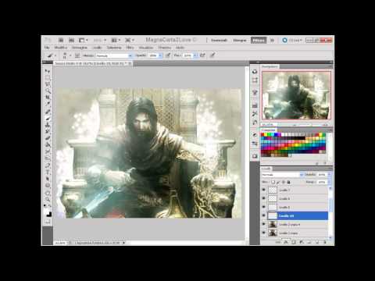The width and height of the screenshot is (375, 281).
Task: Toggle lock image pixels brush icon
Action: 278,182
